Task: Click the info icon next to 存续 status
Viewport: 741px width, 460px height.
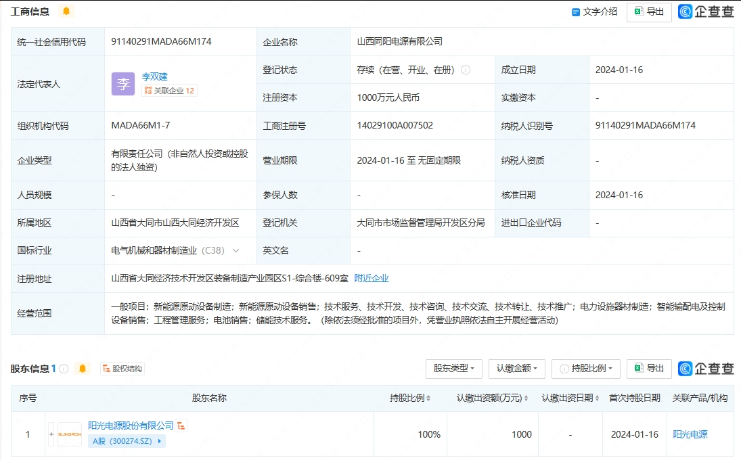Action: click(x=466, y=70)
